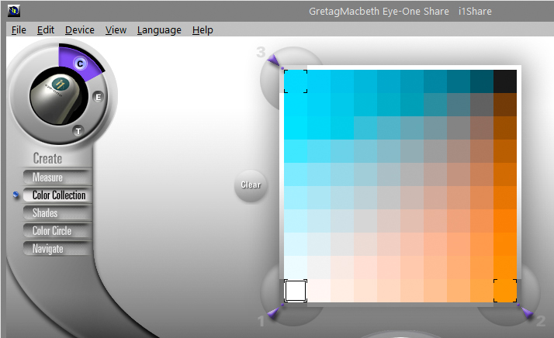Screen dimensions: 554x338
Task: Click the blue indicator beside Color Collection
Action: pos(16,195)
